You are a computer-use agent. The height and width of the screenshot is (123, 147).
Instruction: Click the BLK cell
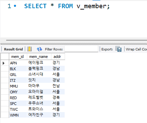click(18, 69)
